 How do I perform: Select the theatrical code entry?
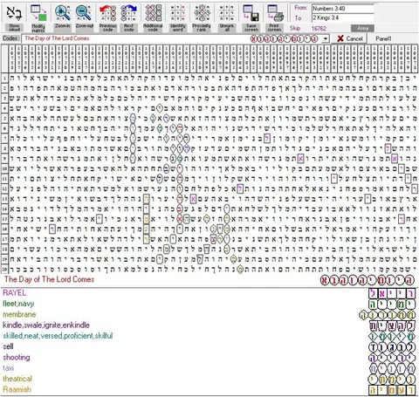tap(17, 379)
